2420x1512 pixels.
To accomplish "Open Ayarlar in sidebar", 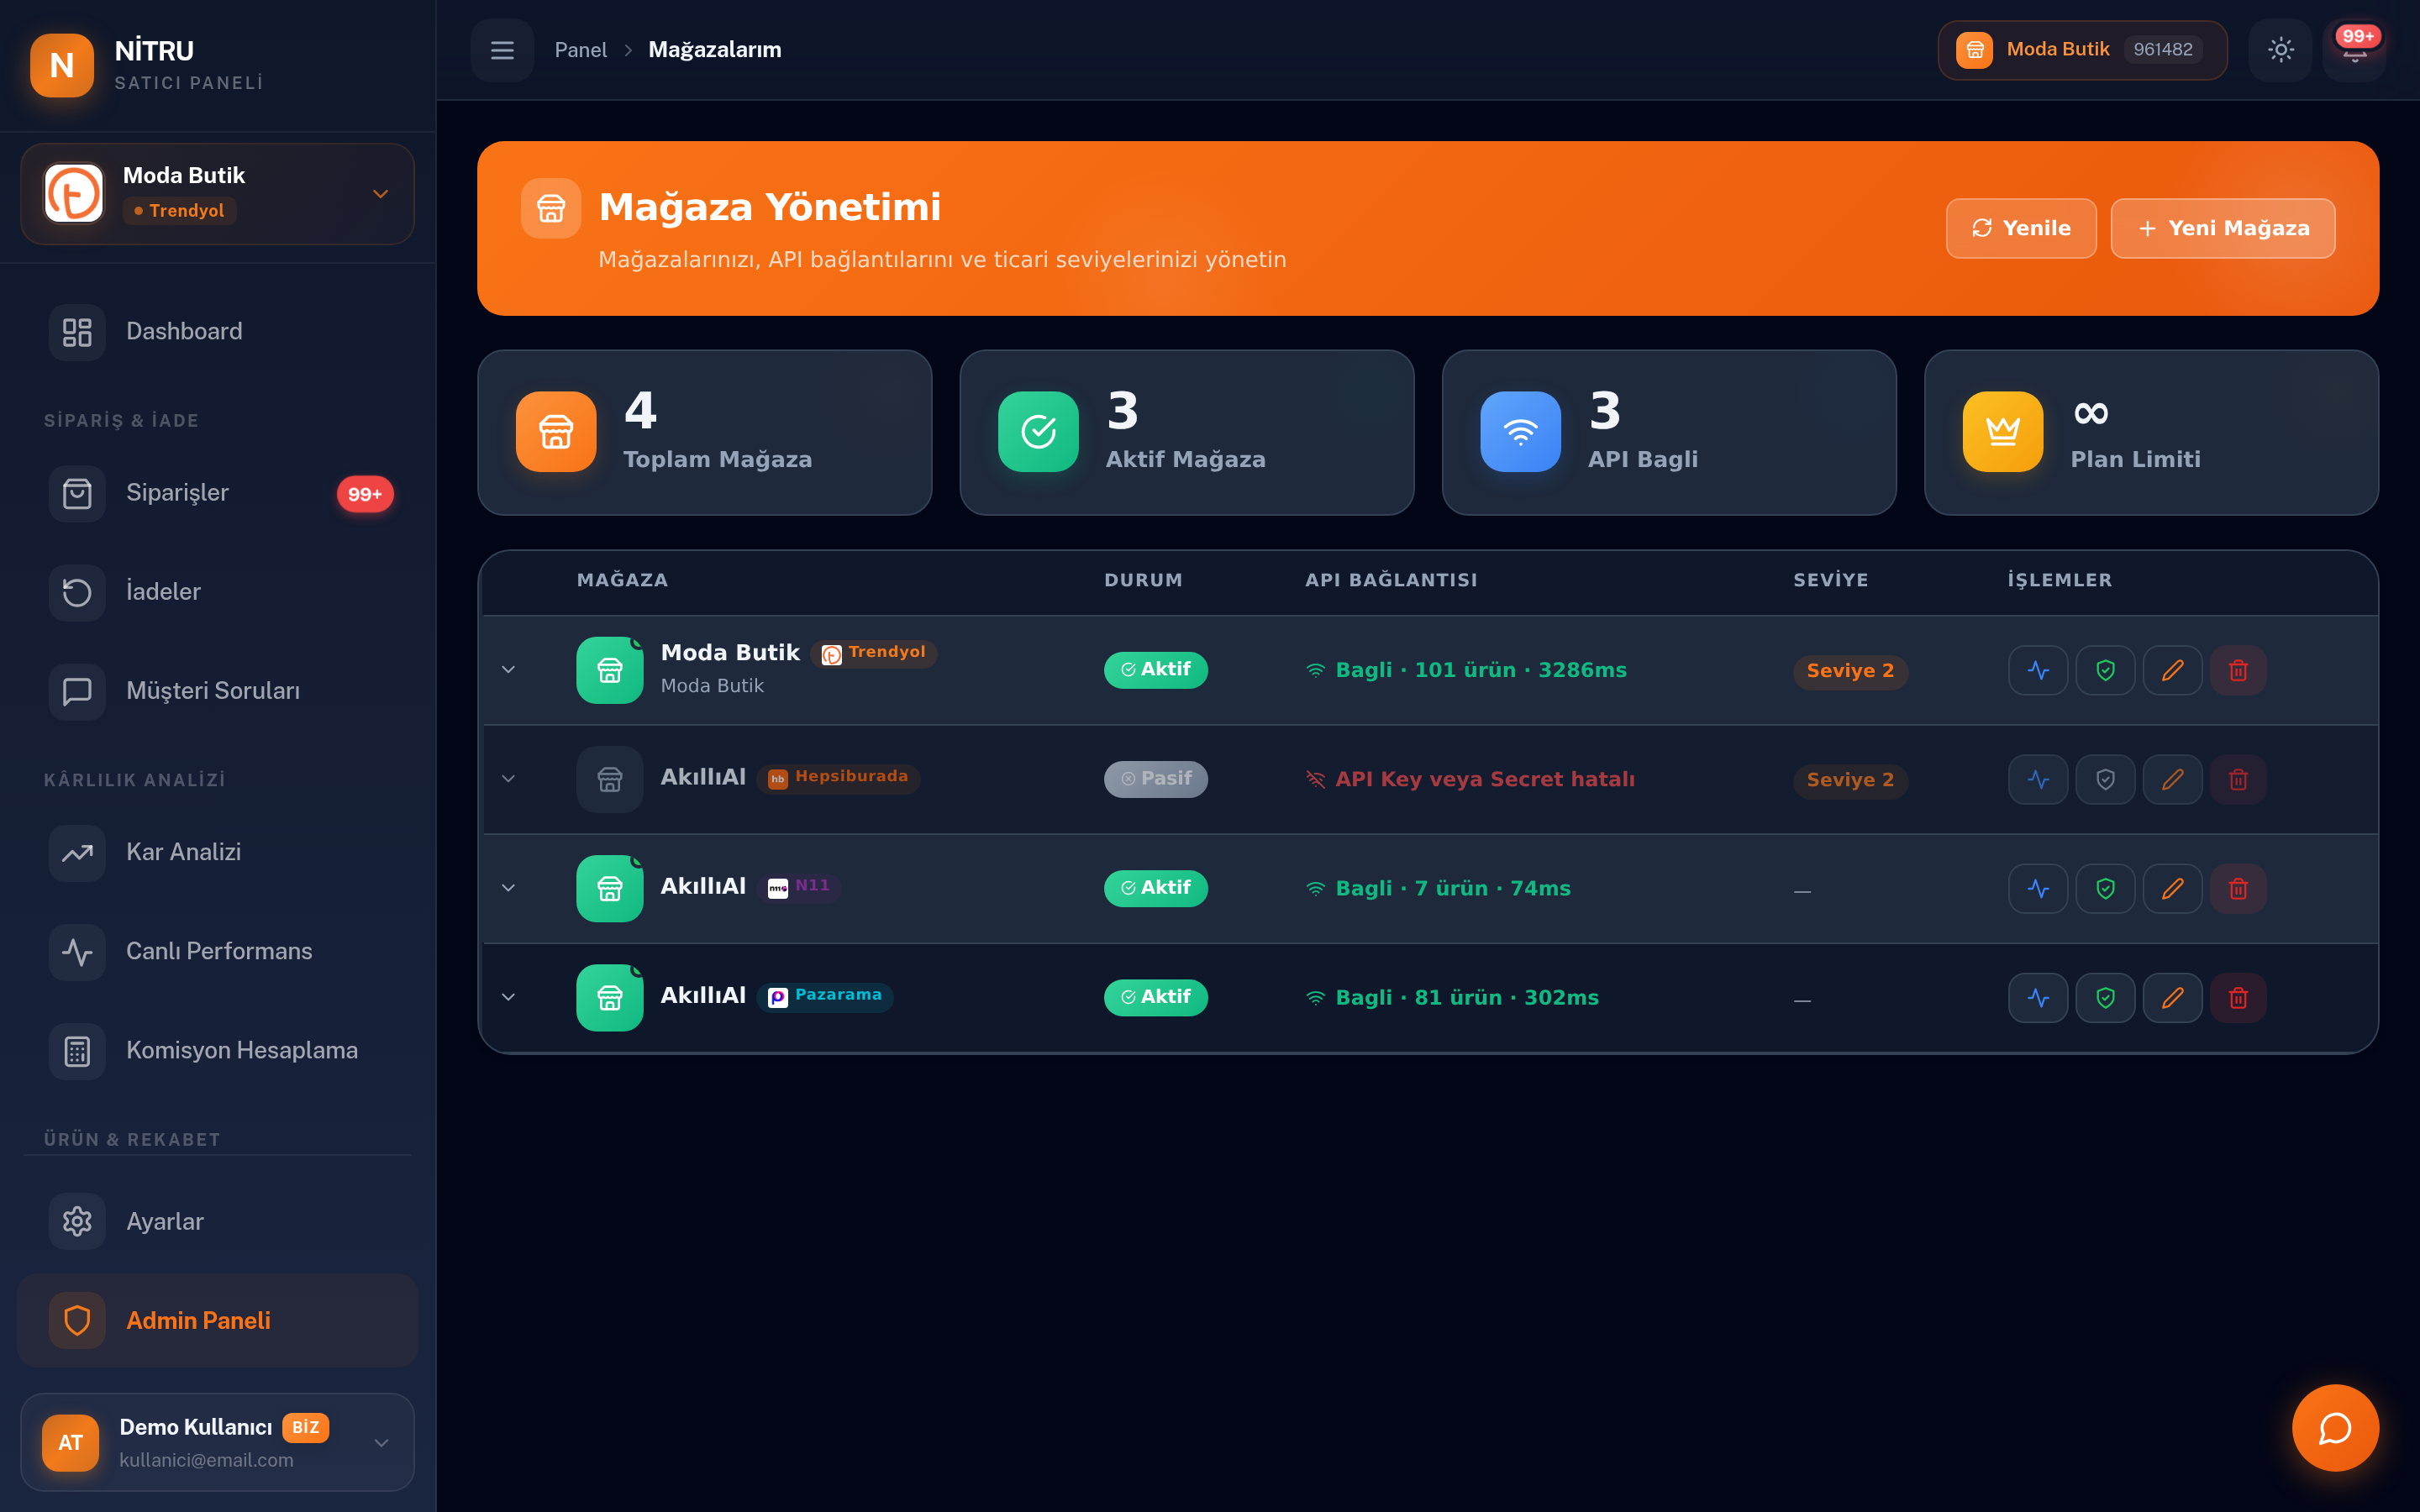I will [x=217, y=1221].
